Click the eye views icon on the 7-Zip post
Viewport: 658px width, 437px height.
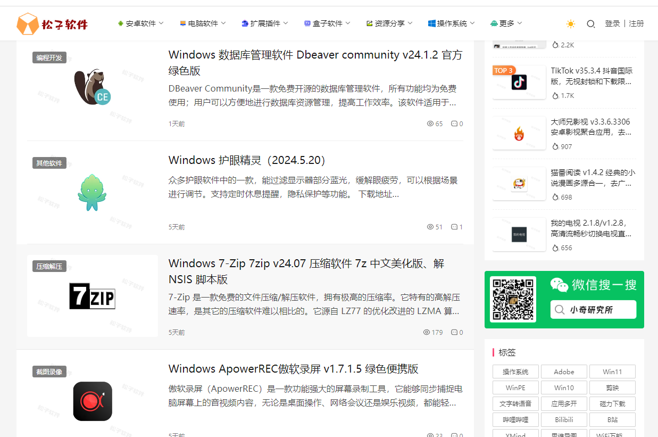pyautogui.click(x=427, y=332)
